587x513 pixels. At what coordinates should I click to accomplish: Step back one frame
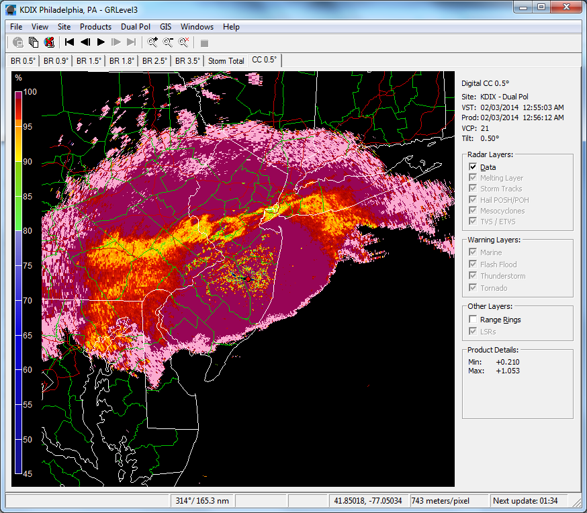tap(85, 42)
